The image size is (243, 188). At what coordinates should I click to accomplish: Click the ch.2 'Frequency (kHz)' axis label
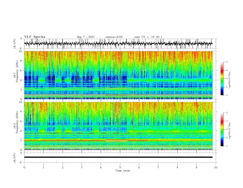pos(17,122)
